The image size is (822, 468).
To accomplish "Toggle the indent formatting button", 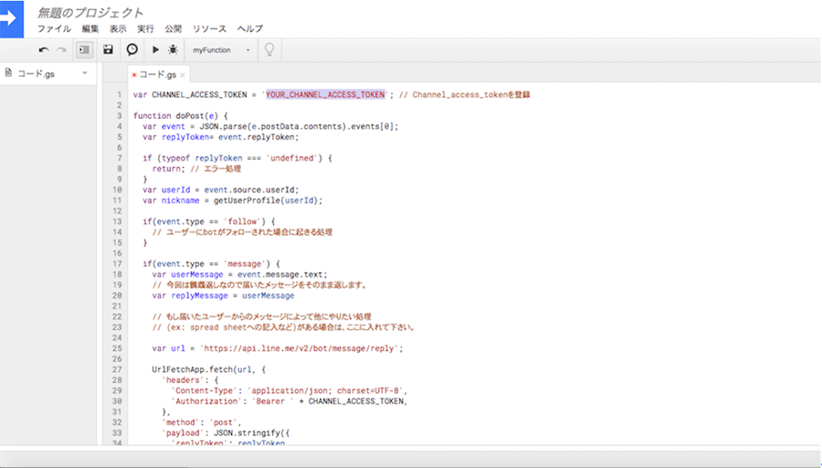I will [84, 50].
